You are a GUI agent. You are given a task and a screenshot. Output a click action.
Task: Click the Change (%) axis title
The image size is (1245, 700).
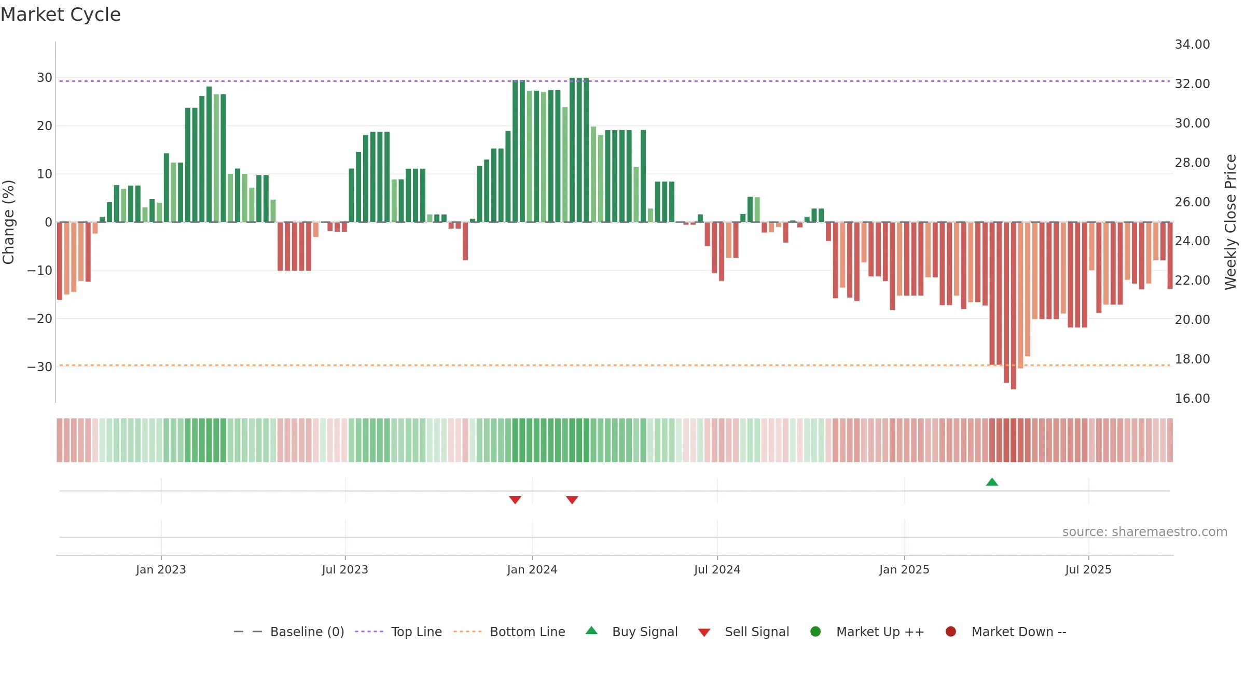pos(8,222)
